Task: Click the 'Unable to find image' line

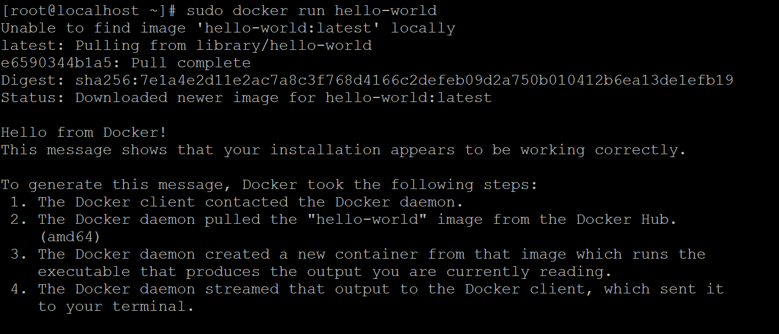Action: (227, 28)
